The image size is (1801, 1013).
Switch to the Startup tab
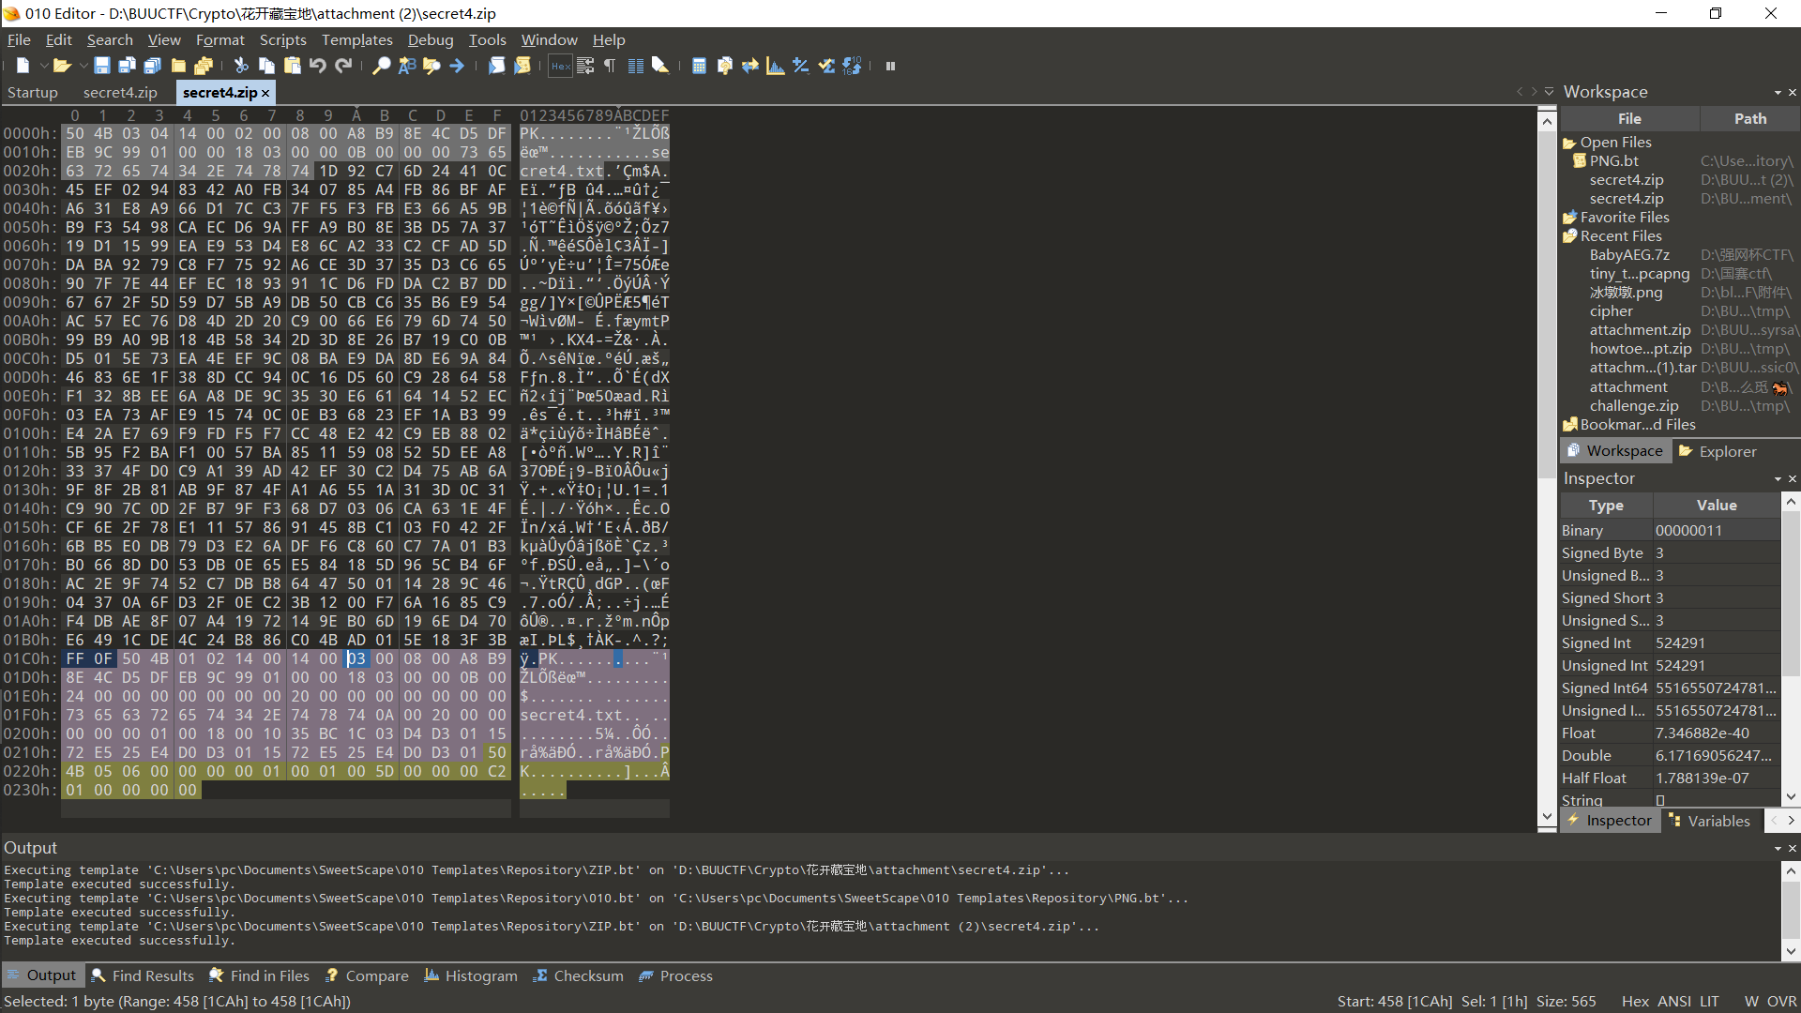(32, 92)
